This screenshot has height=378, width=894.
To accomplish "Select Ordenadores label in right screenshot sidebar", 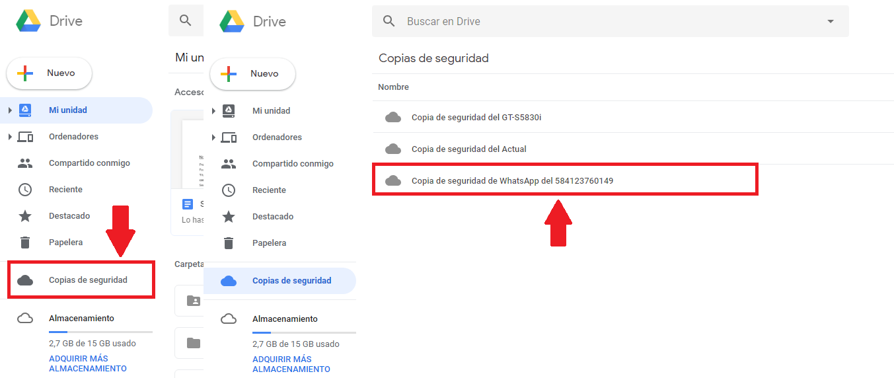I will coord(277,137).
